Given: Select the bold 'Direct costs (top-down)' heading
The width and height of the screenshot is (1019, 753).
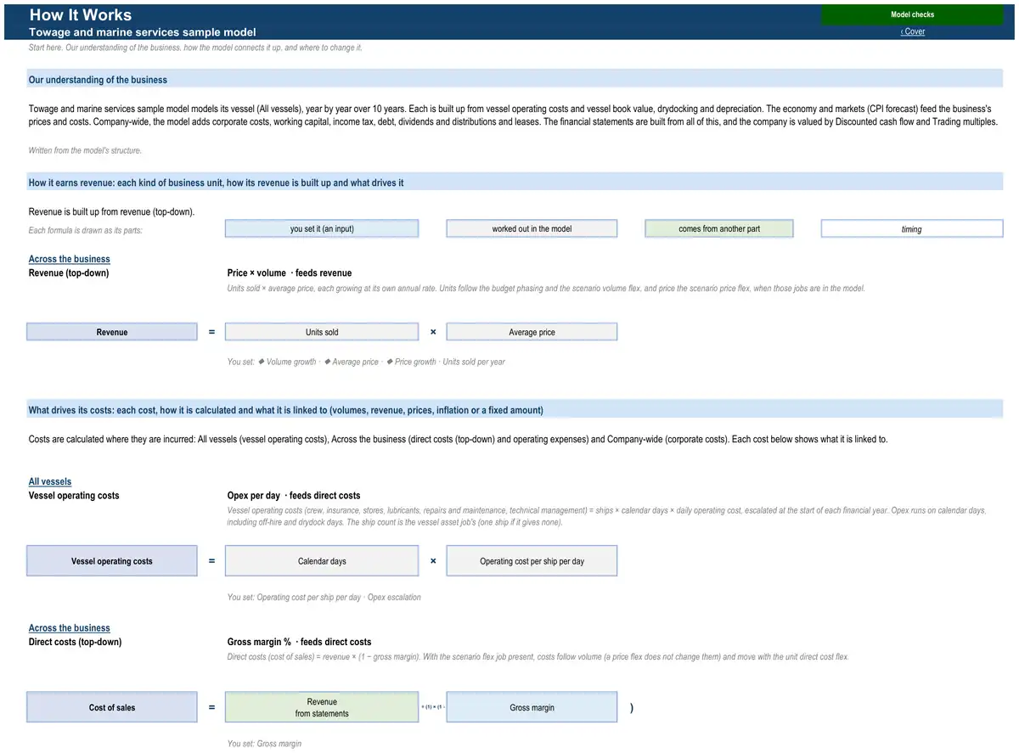Looking at the screenshot, I should click(75, 642).
